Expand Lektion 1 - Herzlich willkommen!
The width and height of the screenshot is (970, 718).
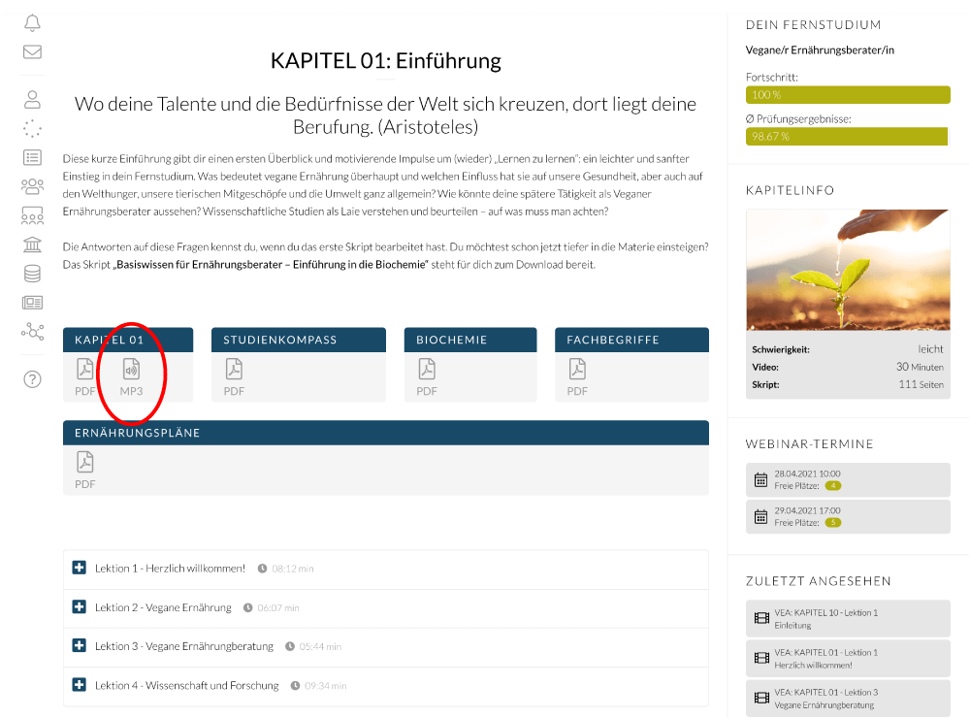coord(80,568)
